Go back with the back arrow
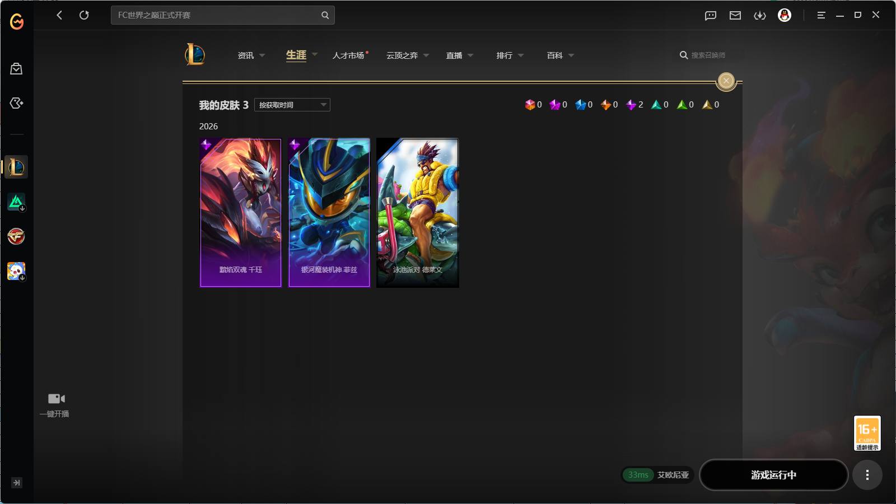 coord(59,15)
